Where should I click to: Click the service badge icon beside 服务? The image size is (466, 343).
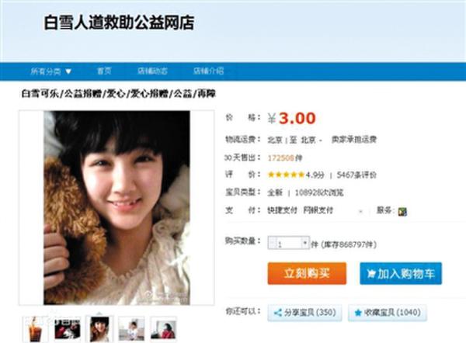point(402,211)
